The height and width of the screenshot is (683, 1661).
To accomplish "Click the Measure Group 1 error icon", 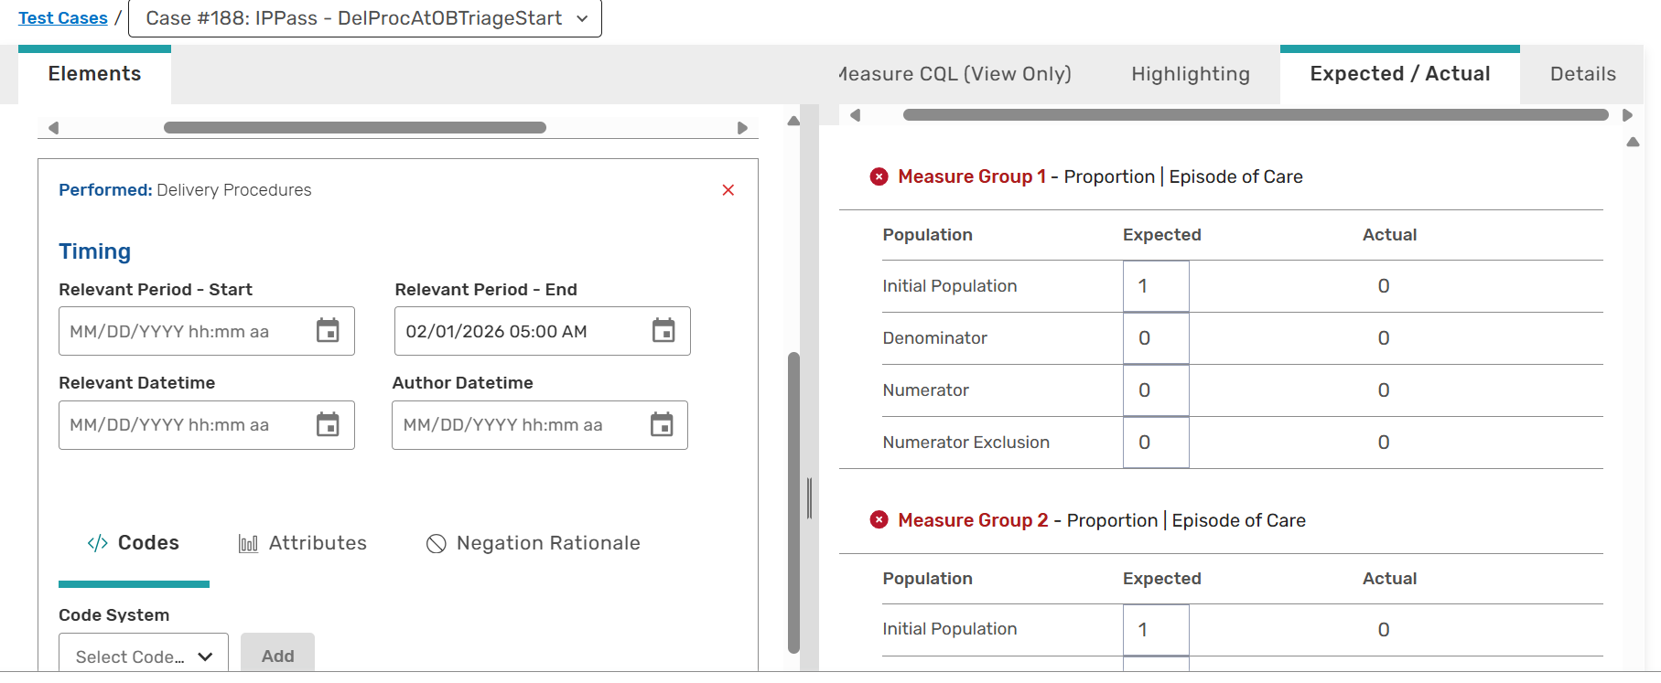I will pos(879,177).
